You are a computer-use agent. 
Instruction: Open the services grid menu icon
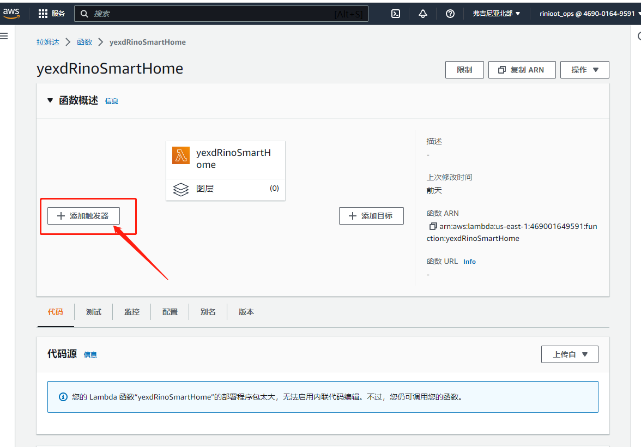coord(43,14)
